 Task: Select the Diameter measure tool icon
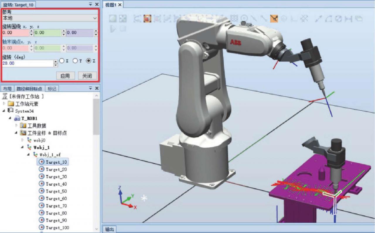339,19
